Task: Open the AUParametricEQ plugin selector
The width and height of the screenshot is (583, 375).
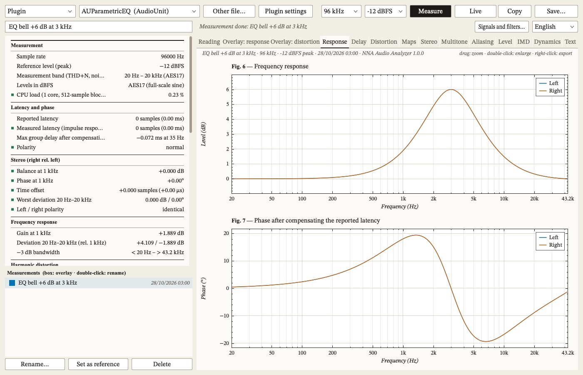Action: [x=140, y=11]
